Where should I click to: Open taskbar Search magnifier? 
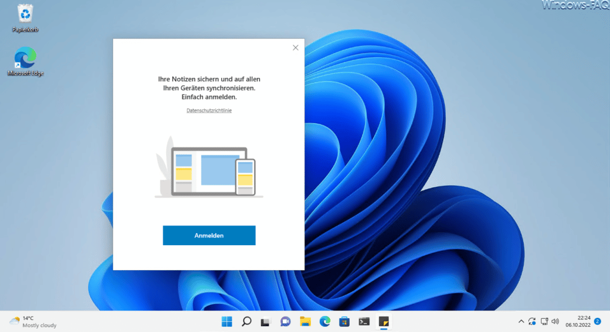[x=246, y=321]
